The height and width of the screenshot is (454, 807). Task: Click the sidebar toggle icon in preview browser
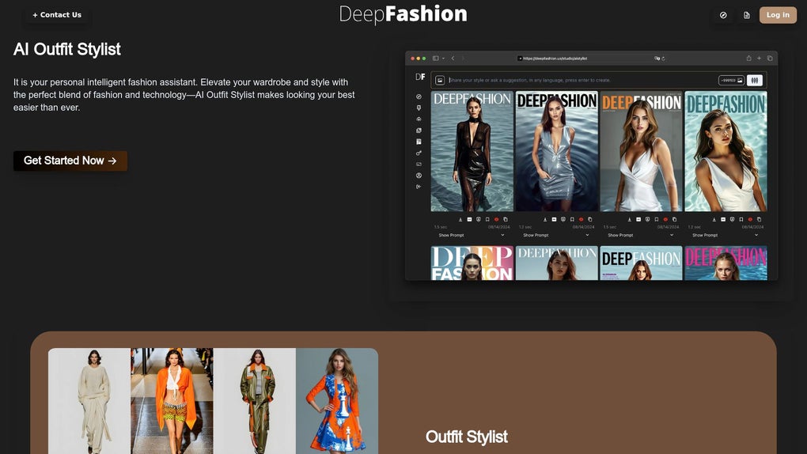[x=435, y=59]
